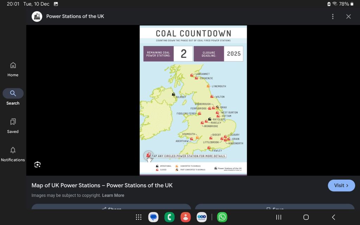360x225 pixels.
Task: Open the green Phone app
Action: click(169, 217)
